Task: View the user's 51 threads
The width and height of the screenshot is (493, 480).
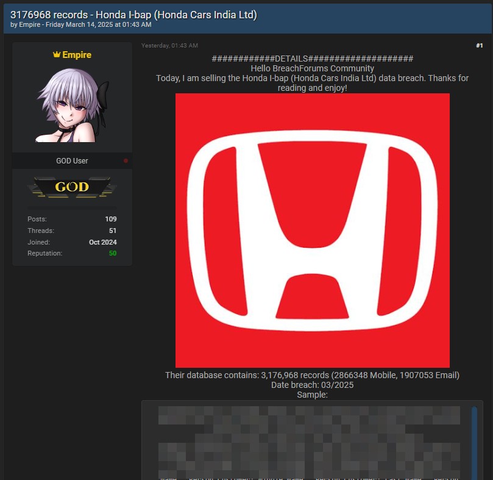Action: tap(112, 231)
